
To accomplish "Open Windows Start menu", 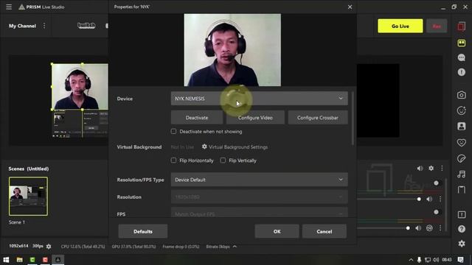I will point(6,260).
